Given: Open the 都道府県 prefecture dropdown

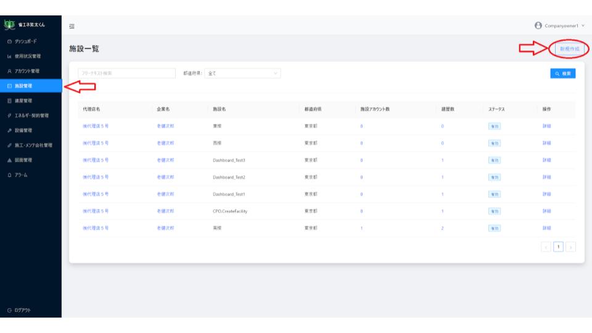Looking at the screenshot, I should [x=242, y=73].
